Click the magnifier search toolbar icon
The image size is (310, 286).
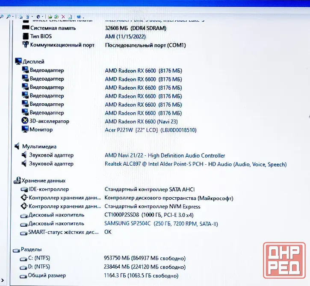tap(9, 17)
